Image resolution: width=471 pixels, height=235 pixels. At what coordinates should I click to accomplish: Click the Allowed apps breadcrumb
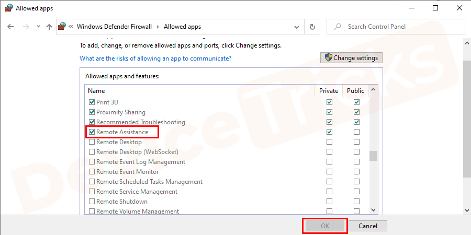click(182, 27)
